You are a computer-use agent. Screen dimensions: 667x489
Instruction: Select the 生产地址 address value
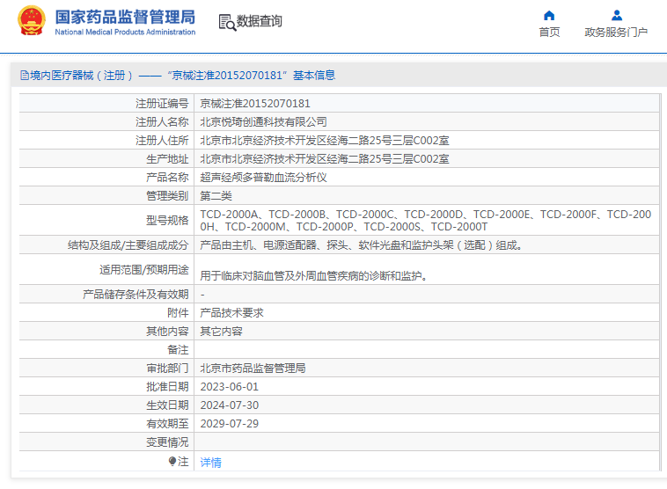(325, 159)
